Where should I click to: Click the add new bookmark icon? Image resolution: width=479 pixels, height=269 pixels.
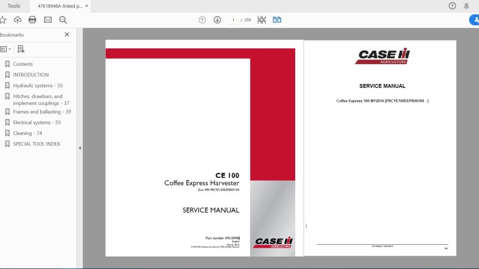click(21, 49)
